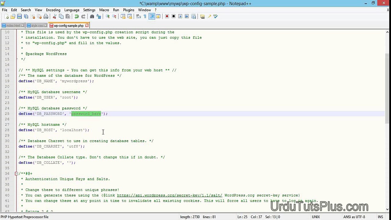Open the Macro menu

[x=104, y=10]
